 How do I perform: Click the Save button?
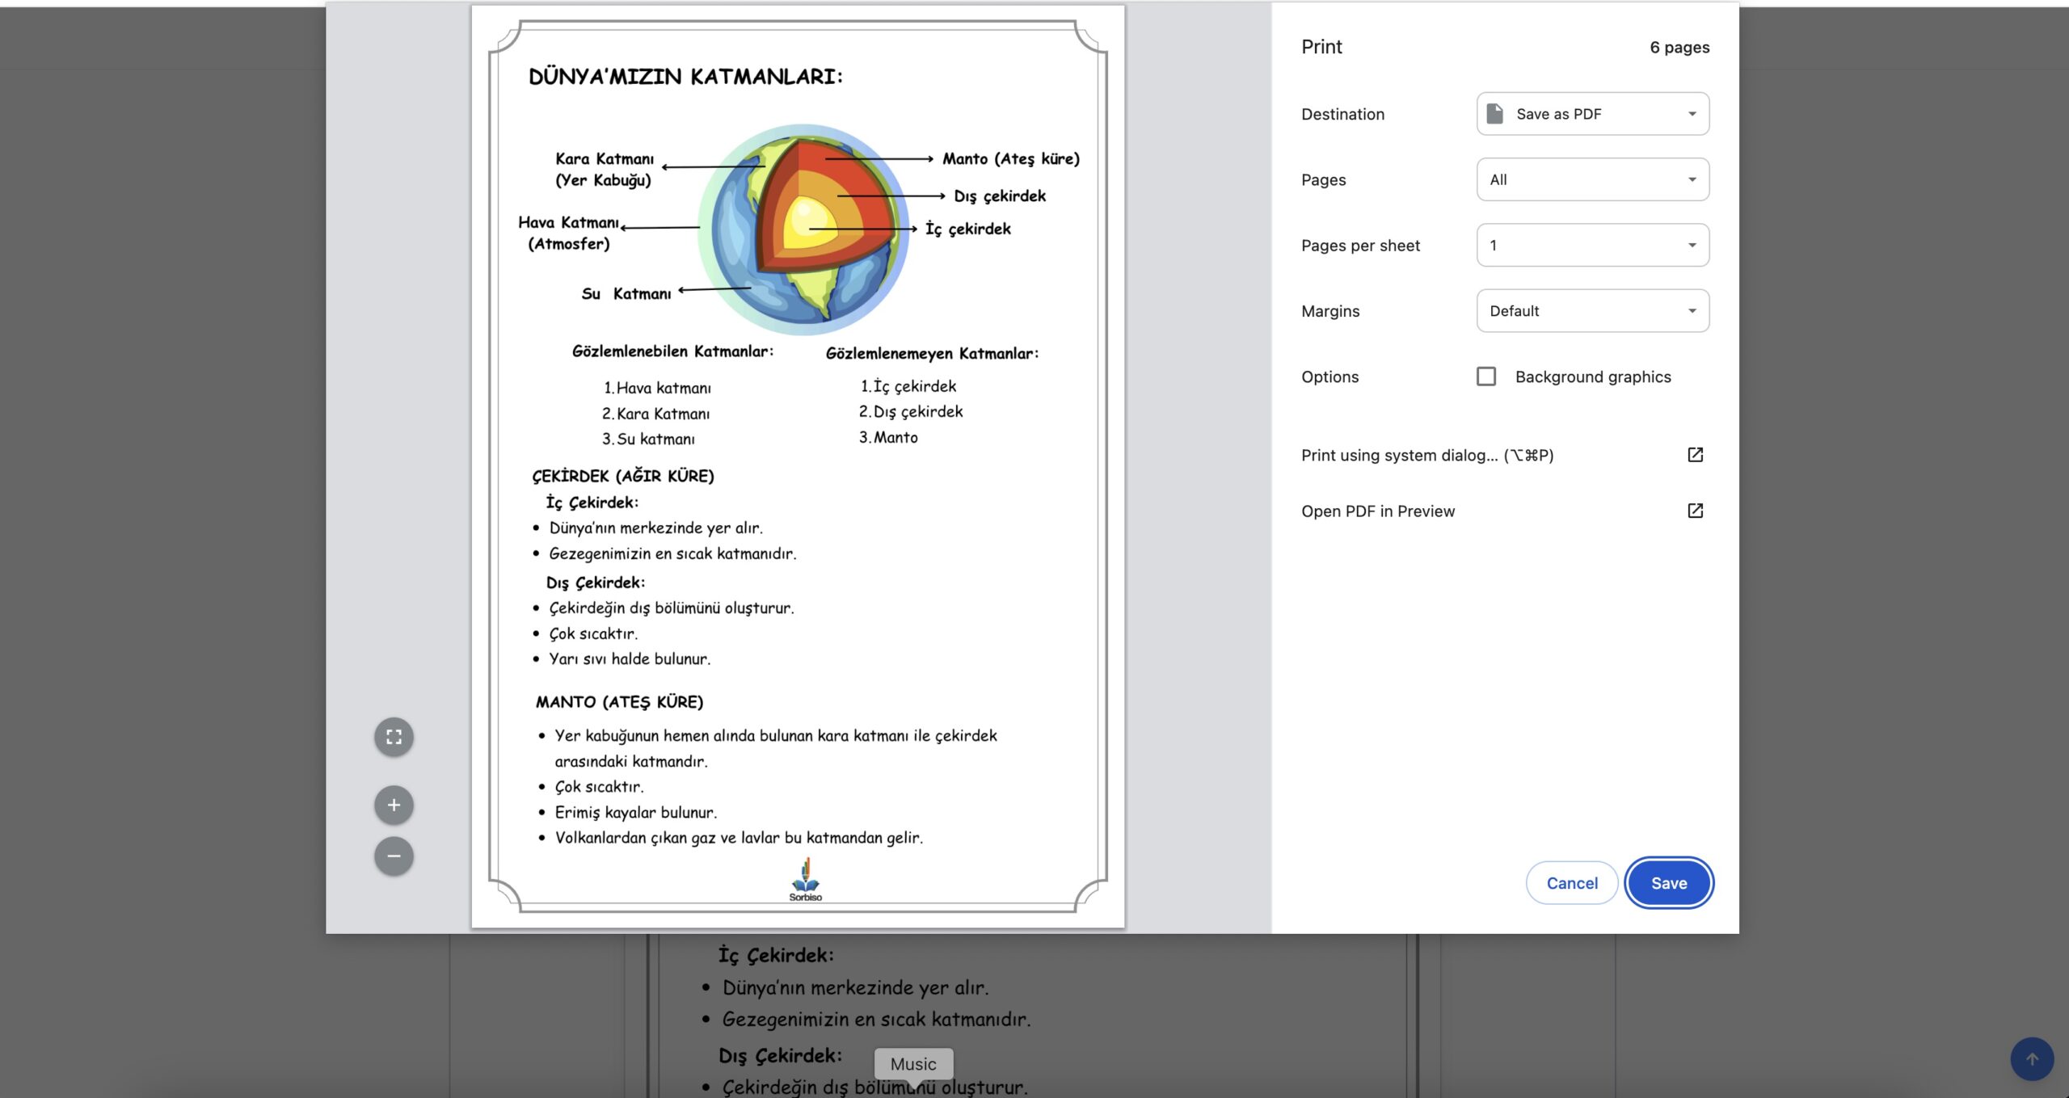(x=1669, y=883)
